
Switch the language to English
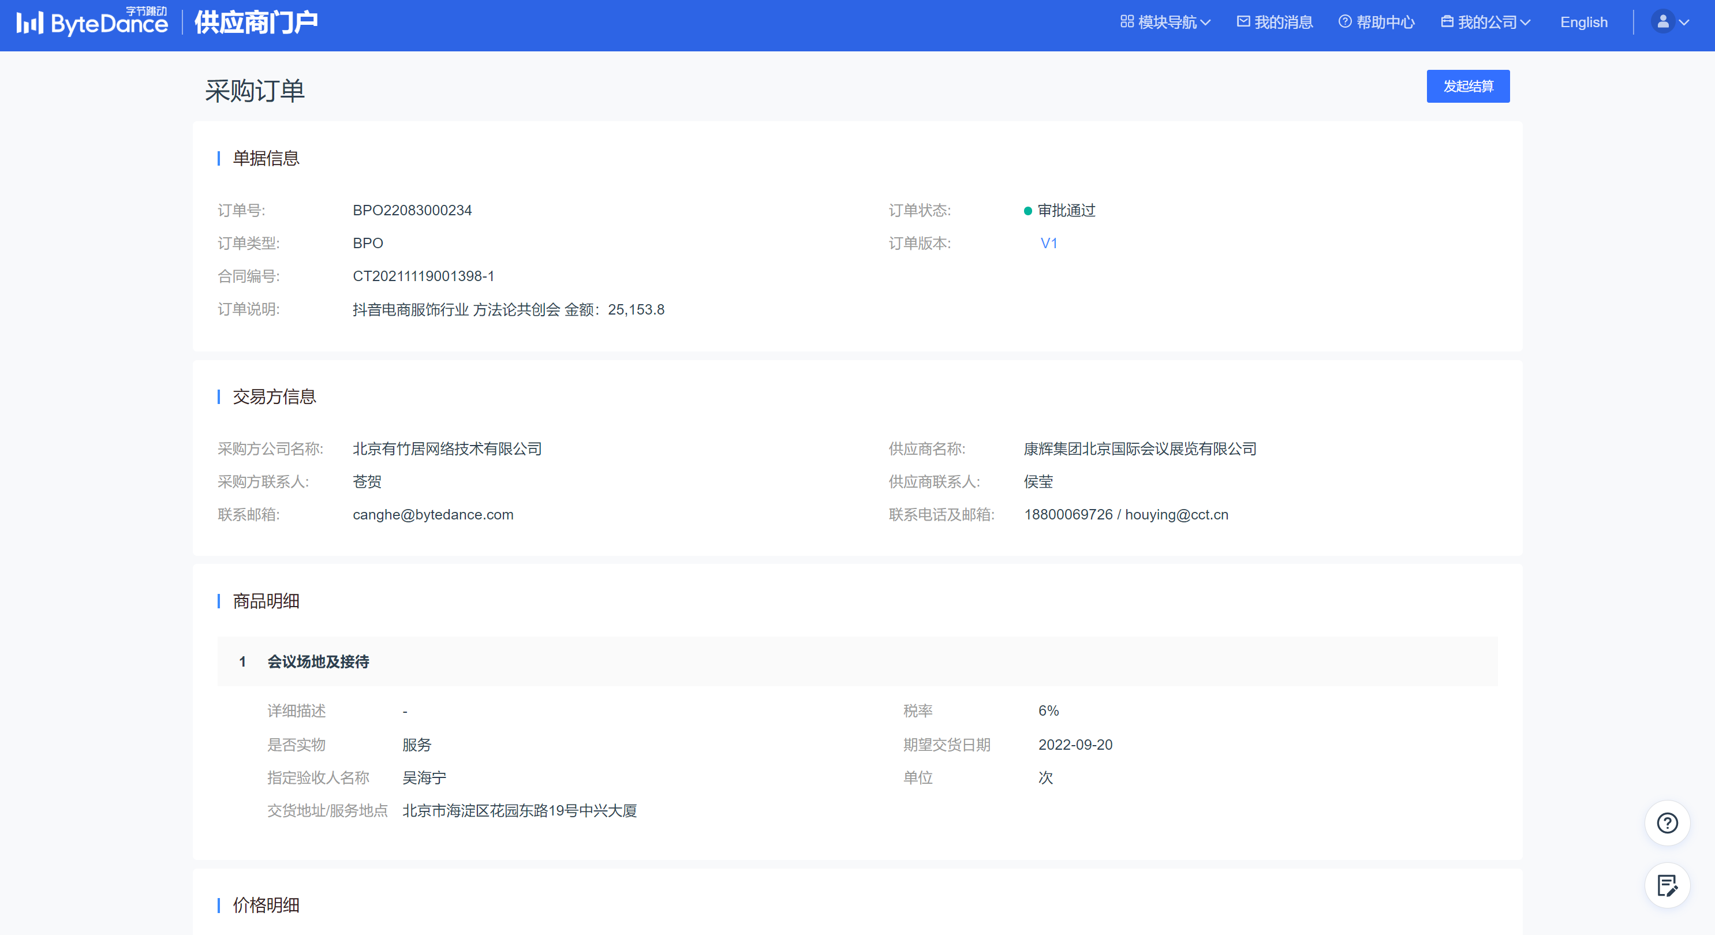click(1583, 23)
